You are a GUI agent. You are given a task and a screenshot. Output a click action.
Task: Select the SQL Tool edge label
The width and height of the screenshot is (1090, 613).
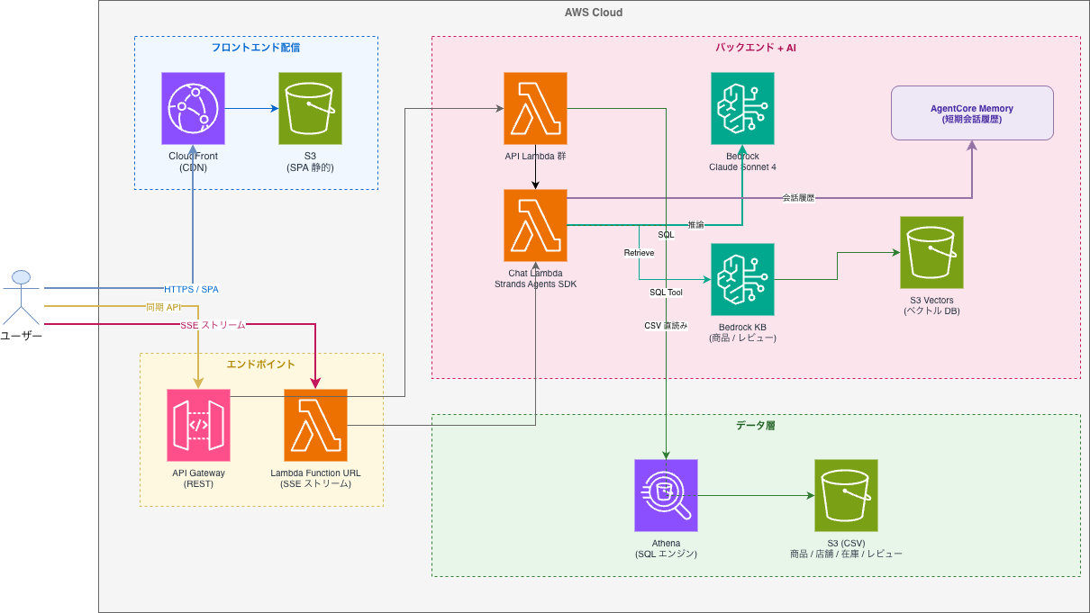[666, 293]
